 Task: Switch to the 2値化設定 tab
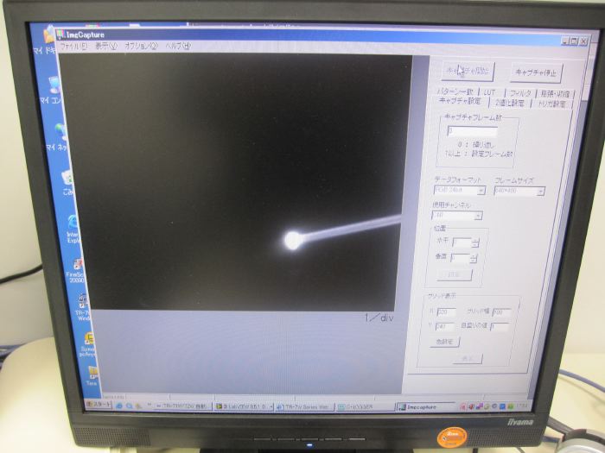click(x=510, y=103)
